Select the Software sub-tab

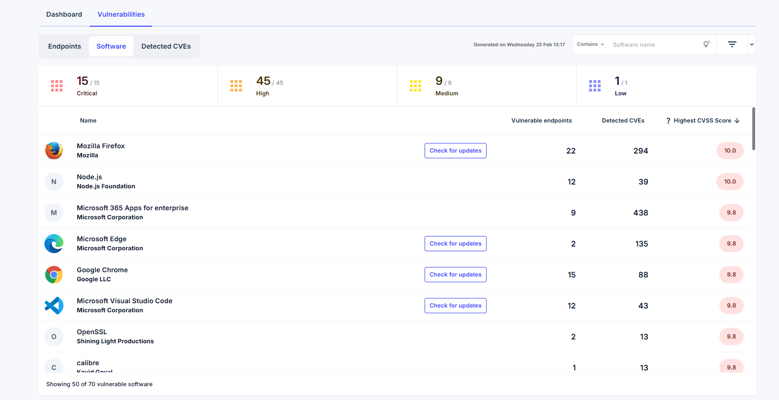click(x=111, y=46)
